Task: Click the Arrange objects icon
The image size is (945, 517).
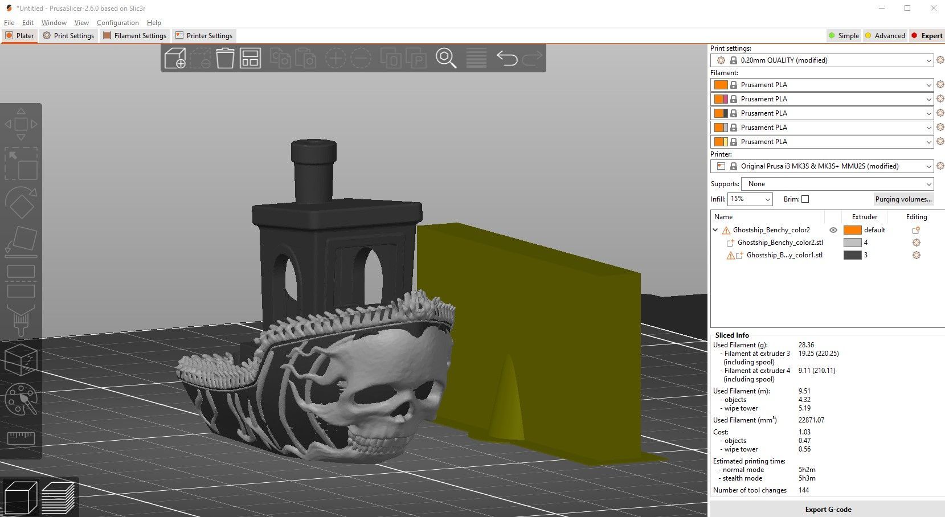Action: click(x=250, y=58)
